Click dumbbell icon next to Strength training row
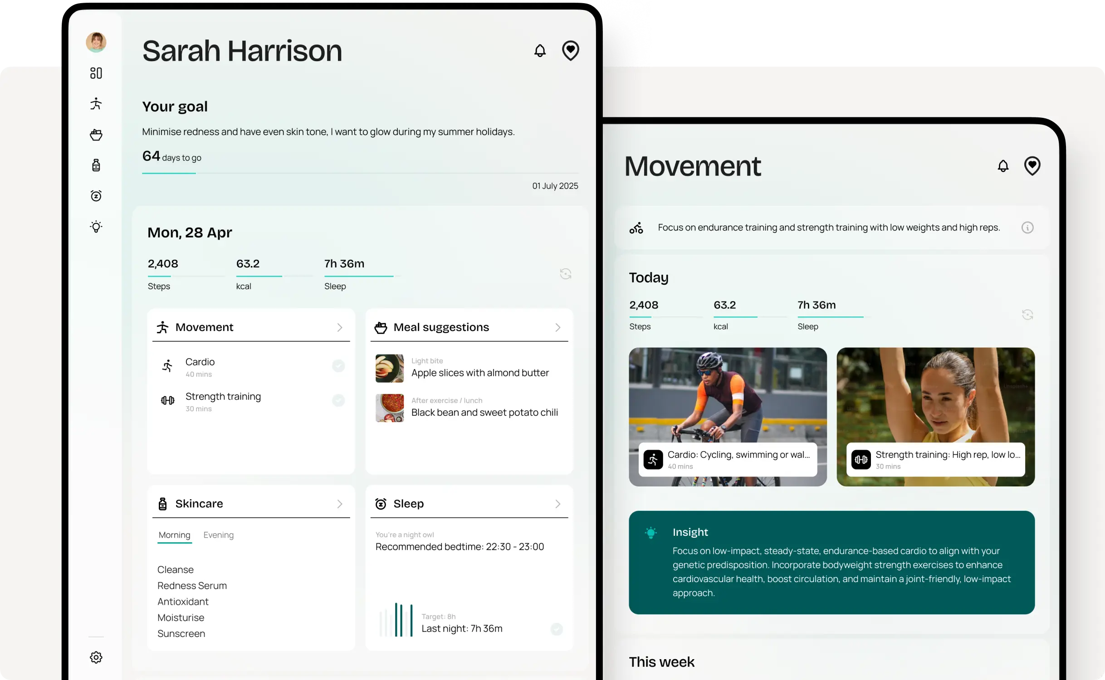The width and height of the screenshot is (1105, 680). pyautogui.click(x=168, y=400)
